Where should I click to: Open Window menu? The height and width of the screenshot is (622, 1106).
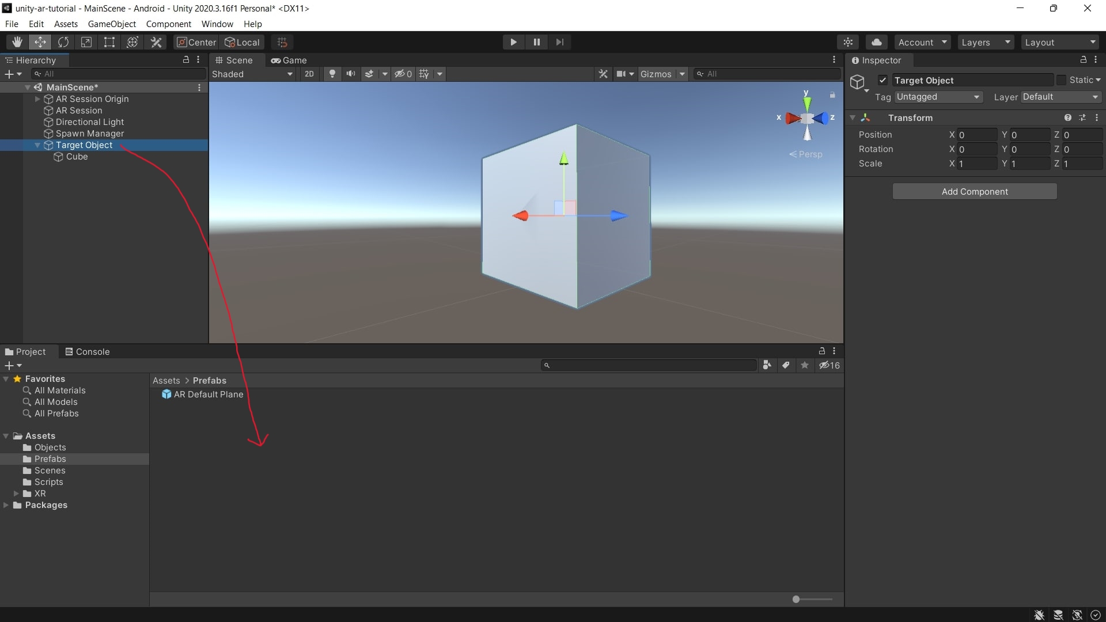point(217,24)
